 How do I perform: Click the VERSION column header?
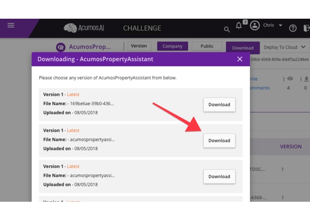[x=291, y=147]
